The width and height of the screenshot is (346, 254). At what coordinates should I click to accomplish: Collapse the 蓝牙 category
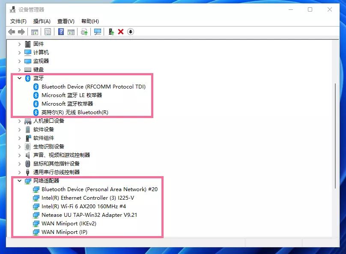[x=19, y=78]
